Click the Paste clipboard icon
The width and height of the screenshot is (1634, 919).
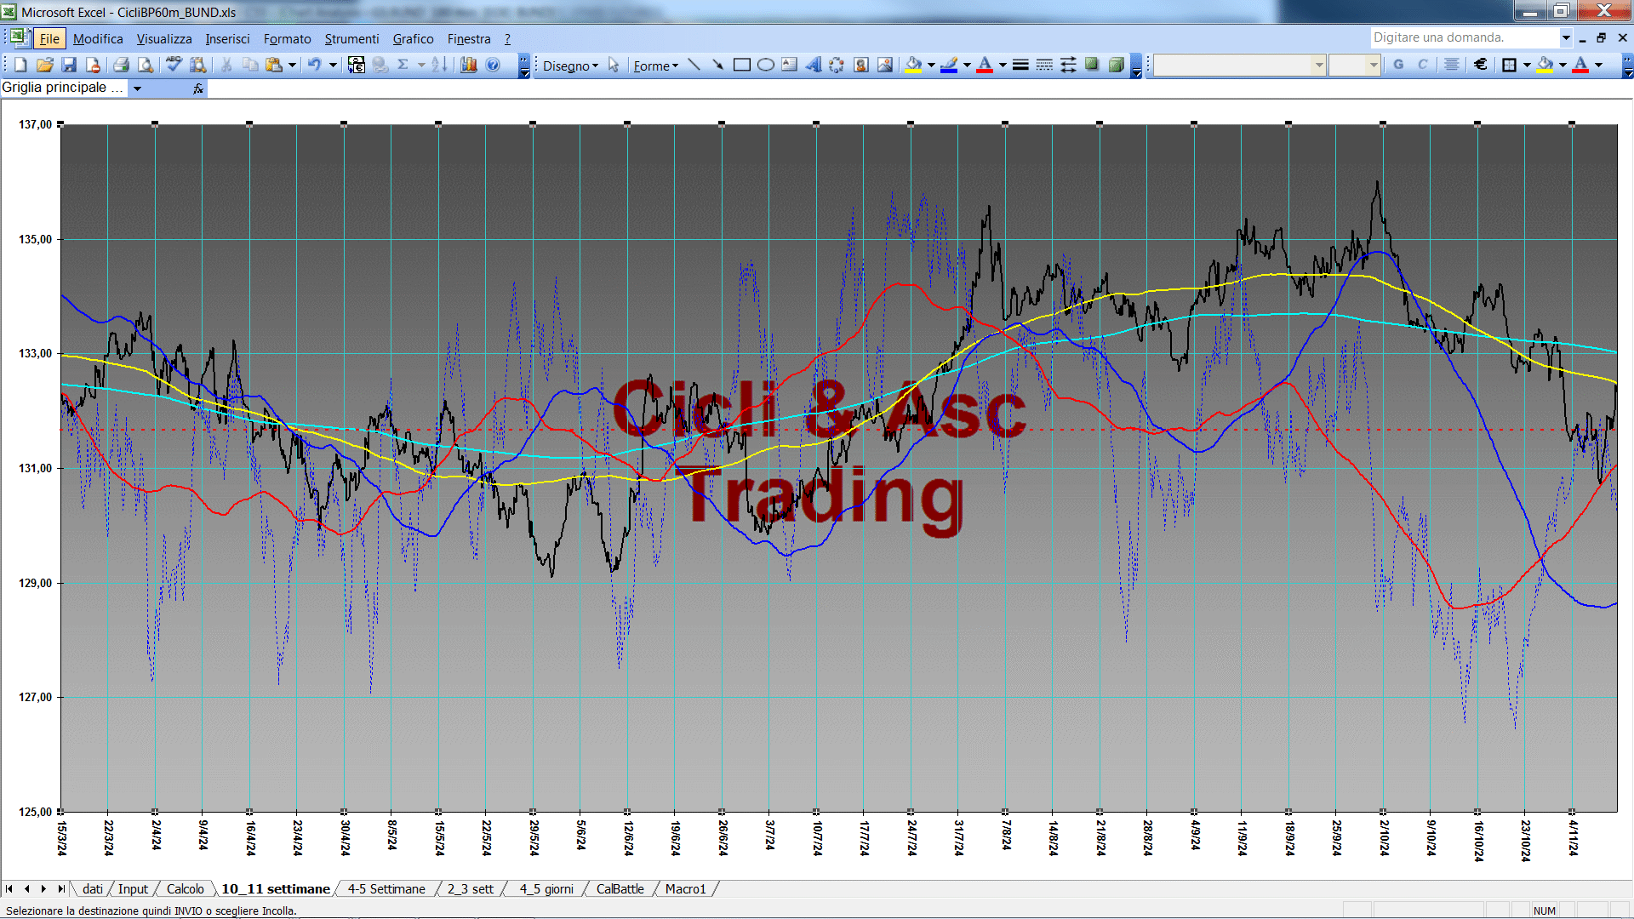(273, 65)
